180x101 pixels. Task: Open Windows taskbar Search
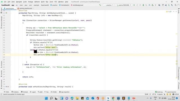coord(51,98)
